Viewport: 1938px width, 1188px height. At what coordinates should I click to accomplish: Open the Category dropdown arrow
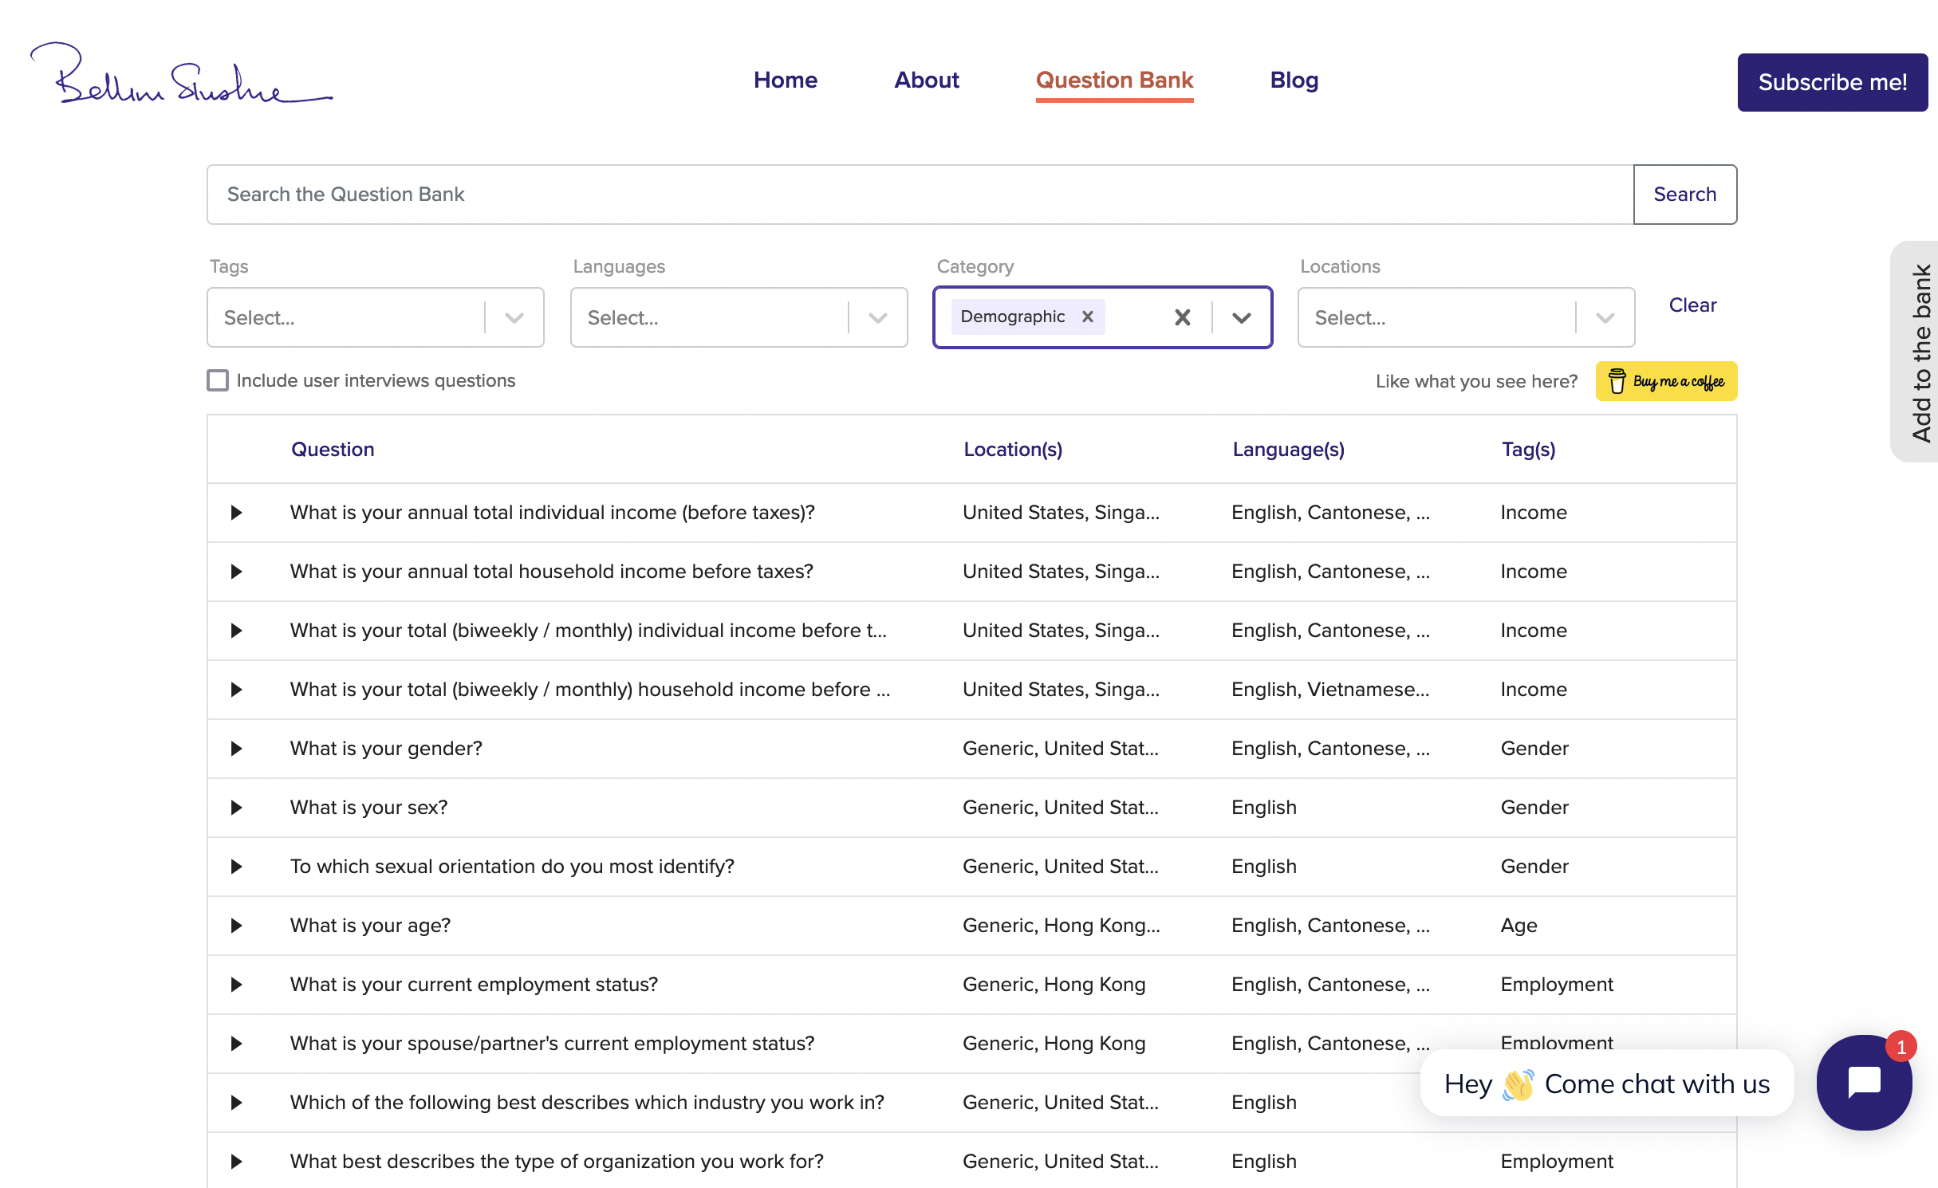tap(1241, 317)
